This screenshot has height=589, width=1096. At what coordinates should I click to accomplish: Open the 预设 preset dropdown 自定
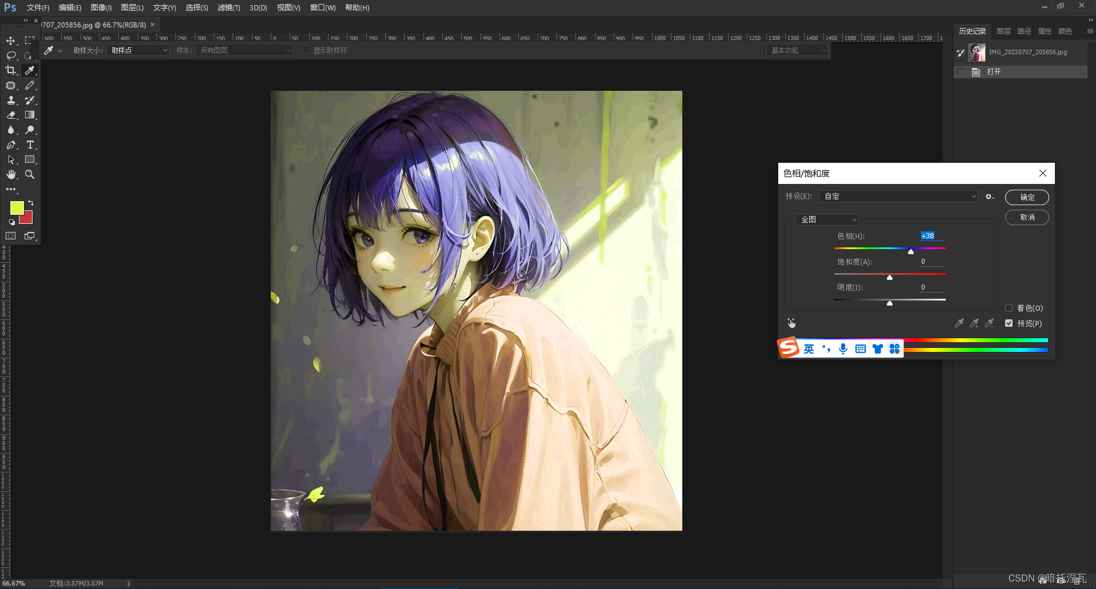pos(899,197)
